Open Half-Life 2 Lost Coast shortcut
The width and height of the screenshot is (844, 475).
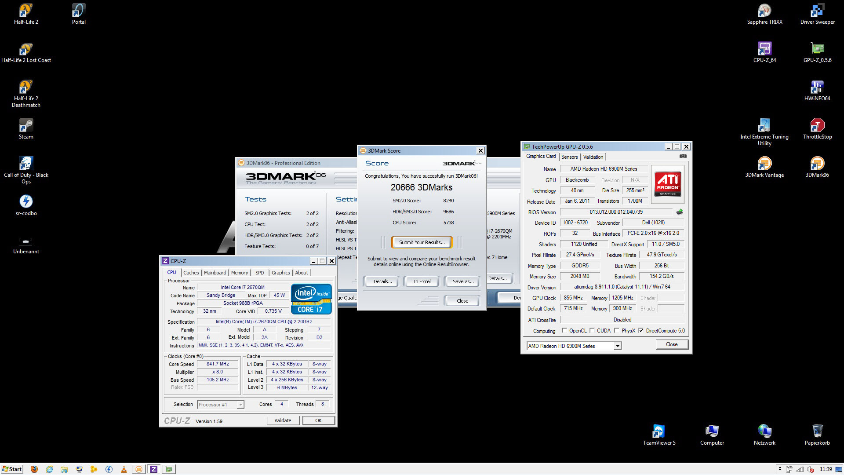[26, 52]
